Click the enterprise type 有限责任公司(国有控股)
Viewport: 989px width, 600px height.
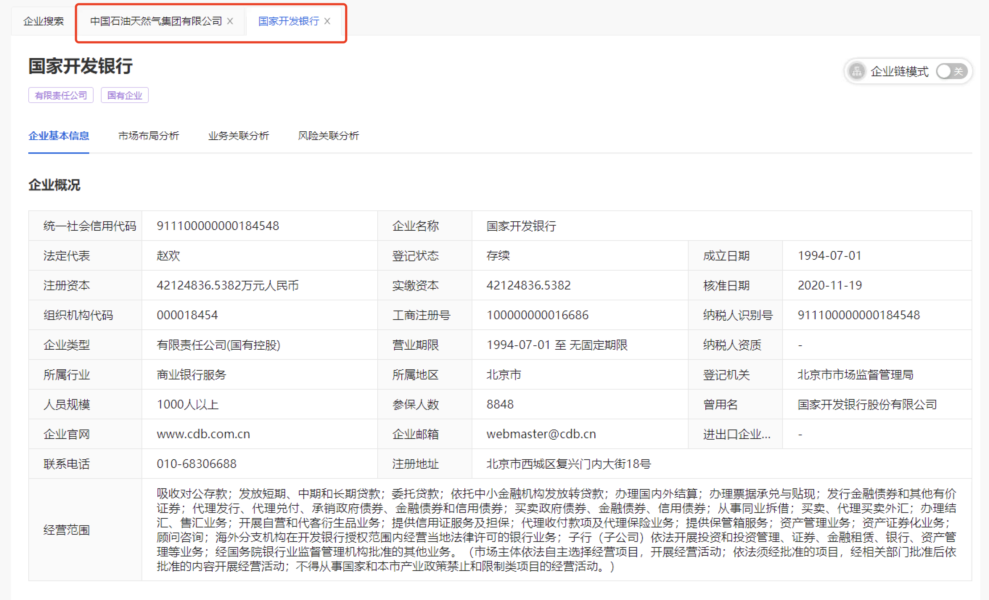coord(218,345)
